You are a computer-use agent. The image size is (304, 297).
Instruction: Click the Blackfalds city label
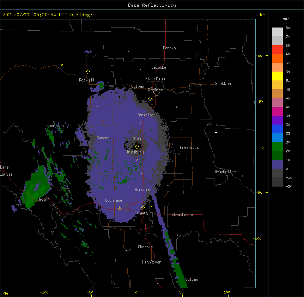tap(156, 79)
